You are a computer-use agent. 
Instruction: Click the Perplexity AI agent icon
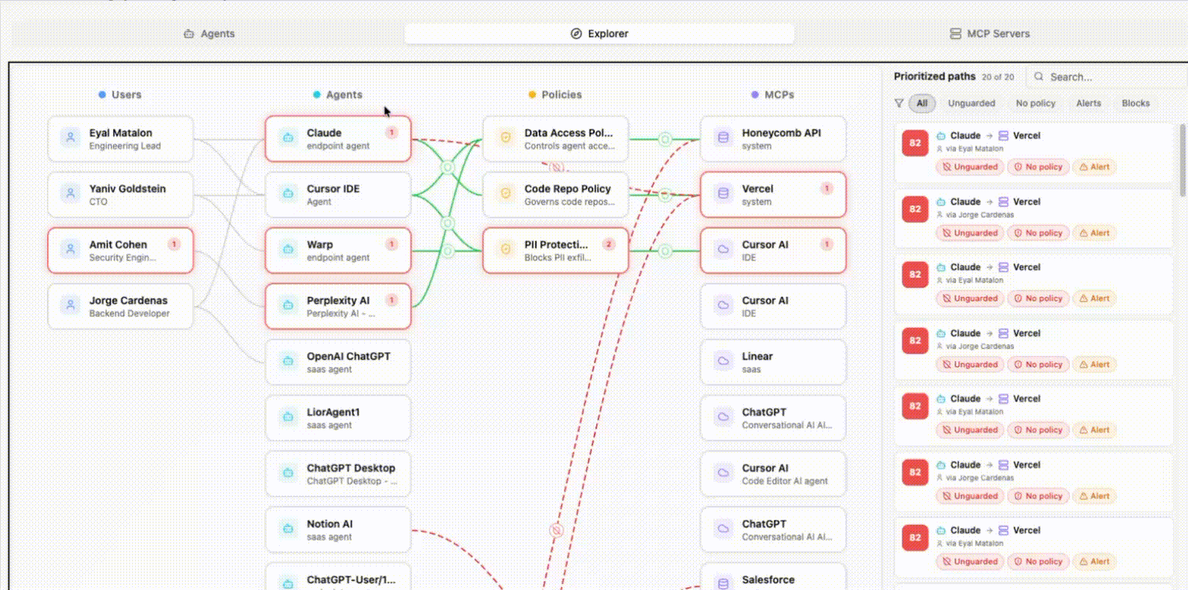[x=288, y=305]
